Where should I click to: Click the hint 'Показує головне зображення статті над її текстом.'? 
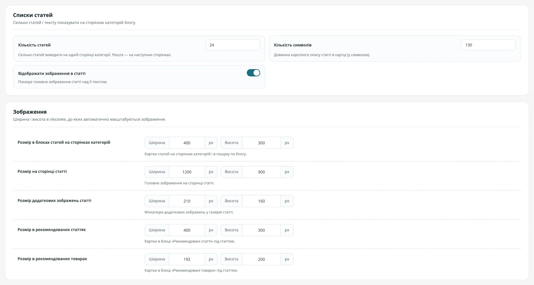[x=63, y=82]
